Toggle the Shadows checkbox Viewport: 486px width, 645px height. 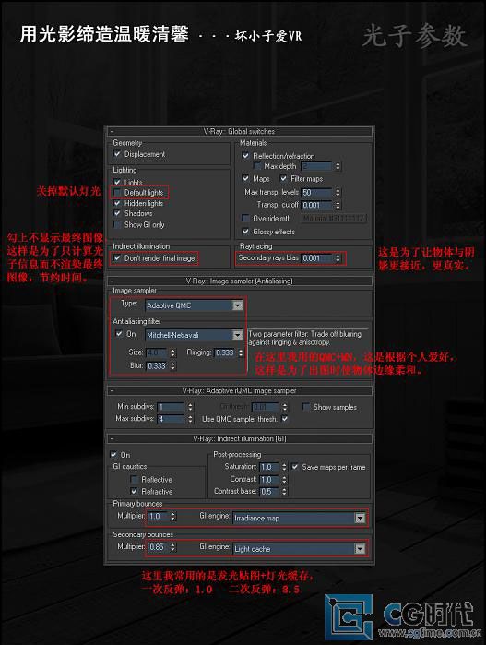(x=117, y=213)
